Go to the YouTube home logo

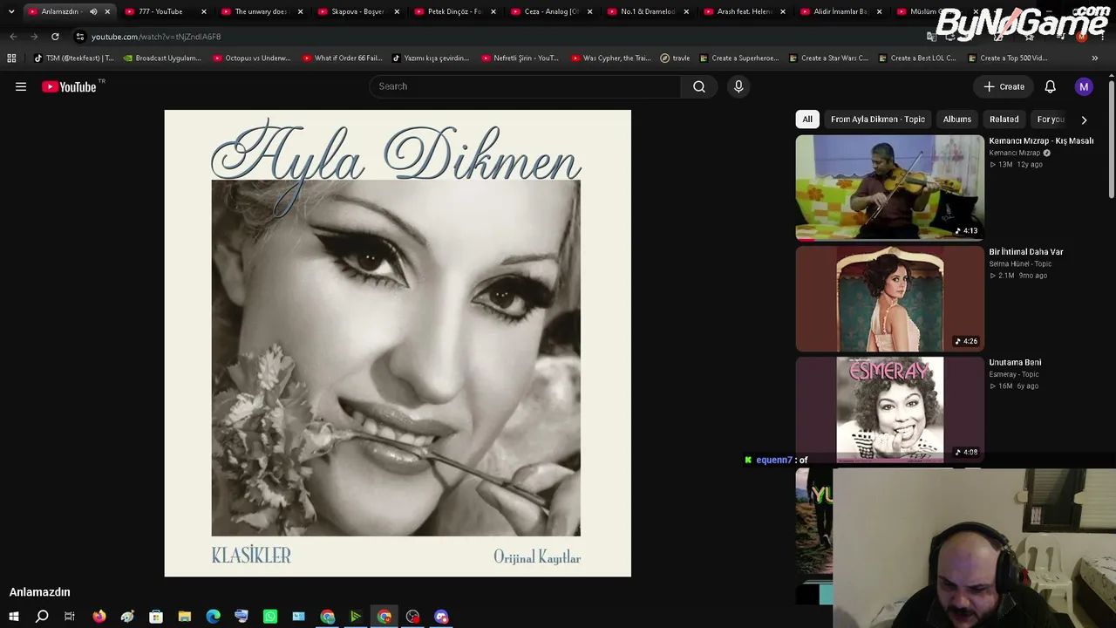69,86
